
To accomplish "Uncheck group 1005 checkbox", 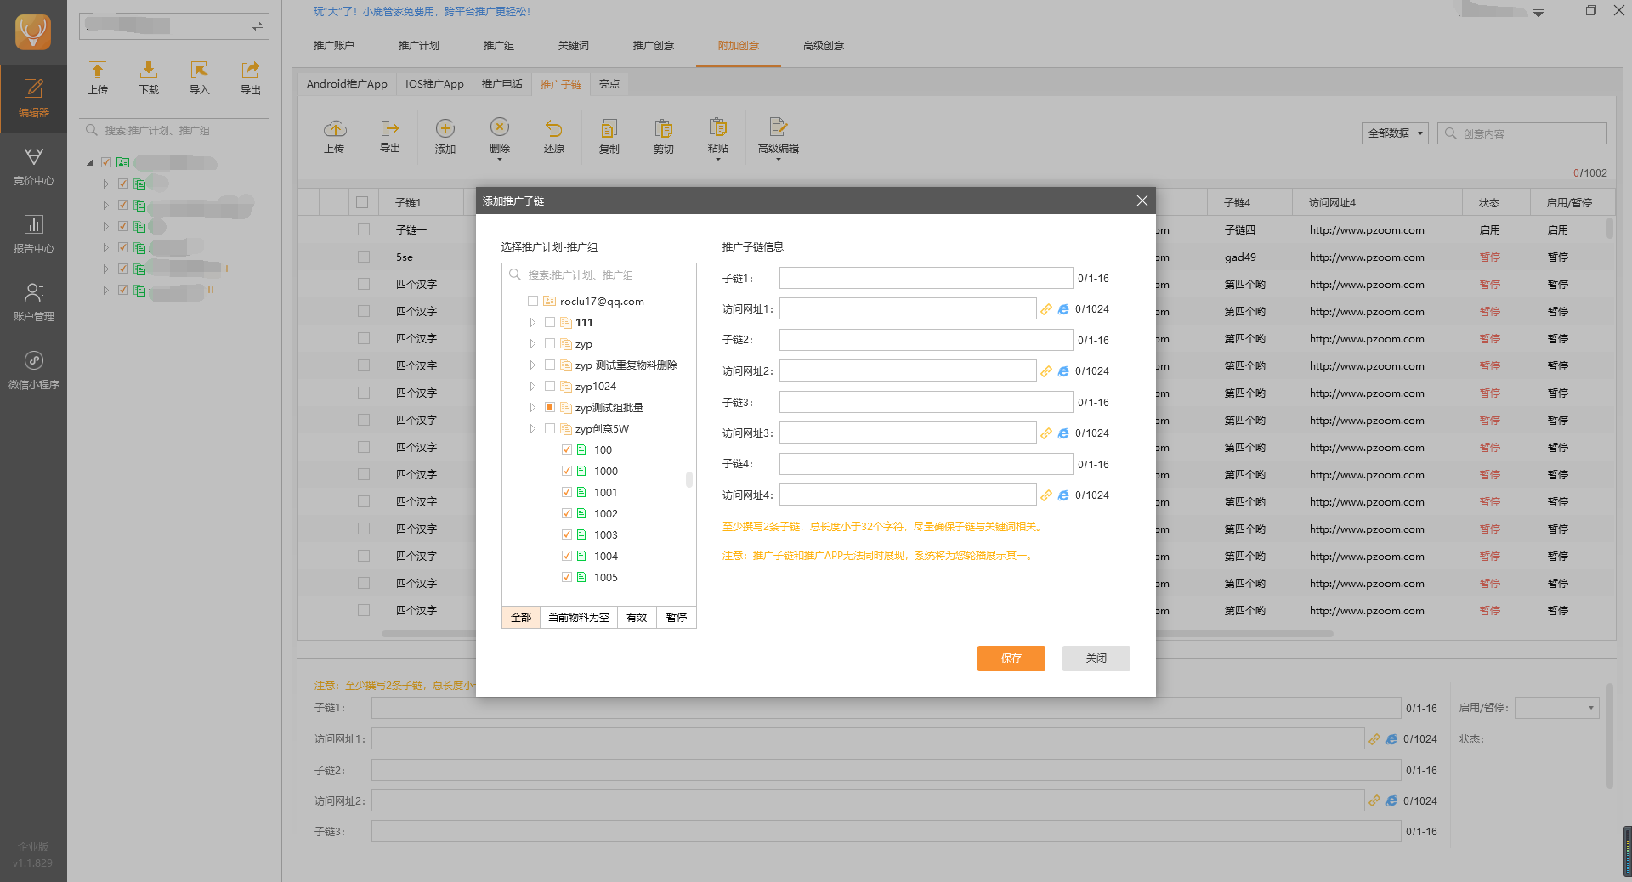I will (567, 577).
